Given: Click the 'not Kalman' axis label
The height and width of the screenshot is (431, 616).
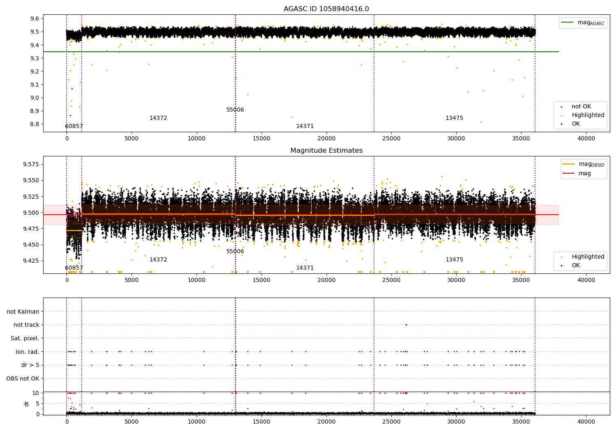Looking at the screenshot, I should 23,312.
